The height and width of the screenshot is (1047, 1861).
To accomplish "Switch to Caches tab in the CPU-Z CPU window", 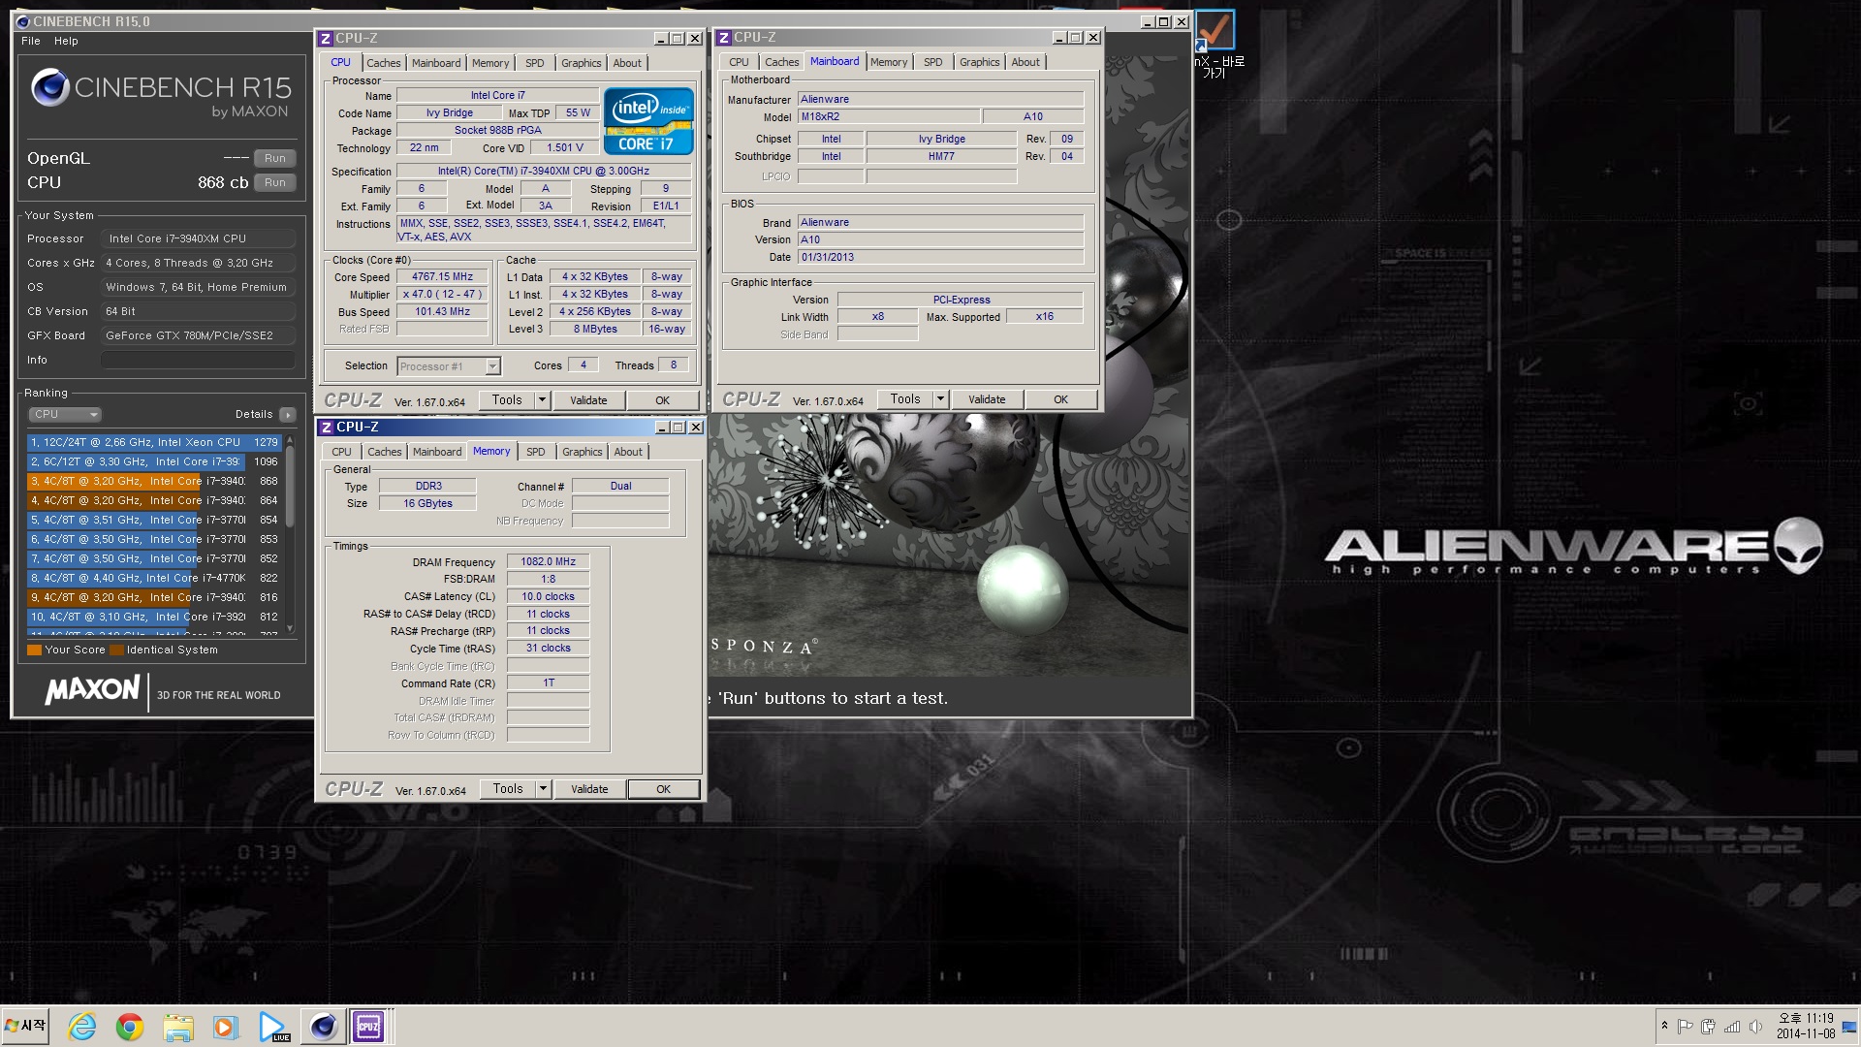I will [384, 63].
